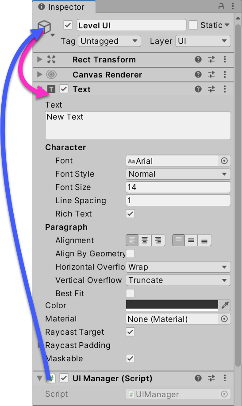242x406 pixels.
Task: Pick color with the eyedropper icon
Action: point(225,305)
